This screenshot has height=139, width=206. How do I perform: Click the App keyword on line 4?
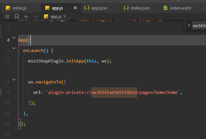point(22,40)
